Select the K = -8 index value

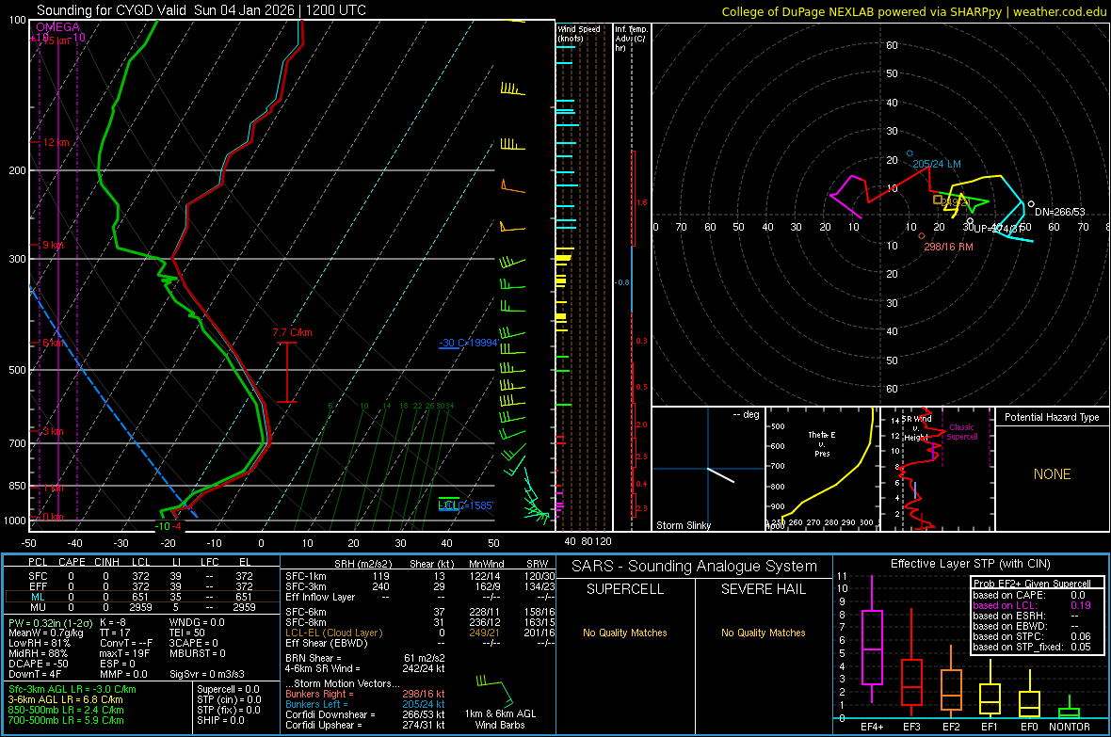pyautogui.click(x=113, y=622)
